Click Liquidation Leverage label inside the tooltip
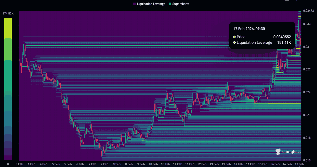This screenshot has width=317, height=167. (254, 42)
